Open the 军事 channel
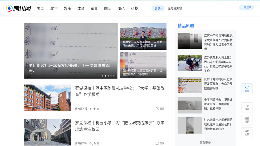The height and width of the screenshot is (146, 260). click(x=94, y=9)
